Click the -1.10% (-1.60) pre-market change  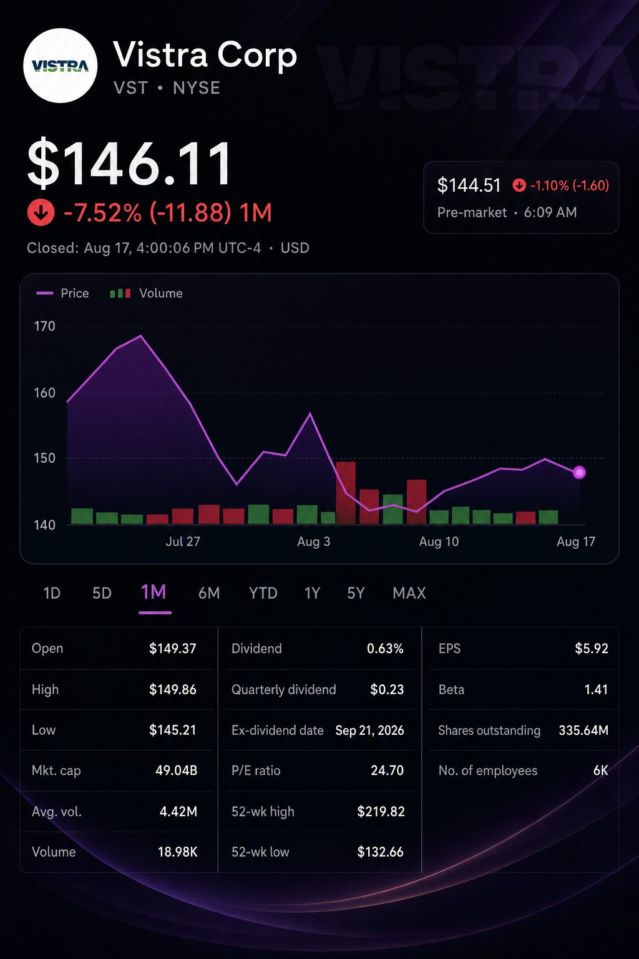[570, 185]
